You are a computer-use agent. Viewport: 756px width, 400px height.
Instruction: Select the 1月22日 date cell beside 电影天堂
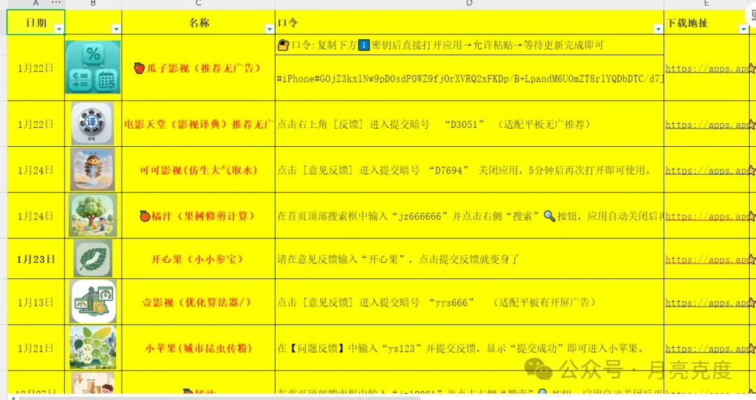pyautogui.click(x=36, y=124)
